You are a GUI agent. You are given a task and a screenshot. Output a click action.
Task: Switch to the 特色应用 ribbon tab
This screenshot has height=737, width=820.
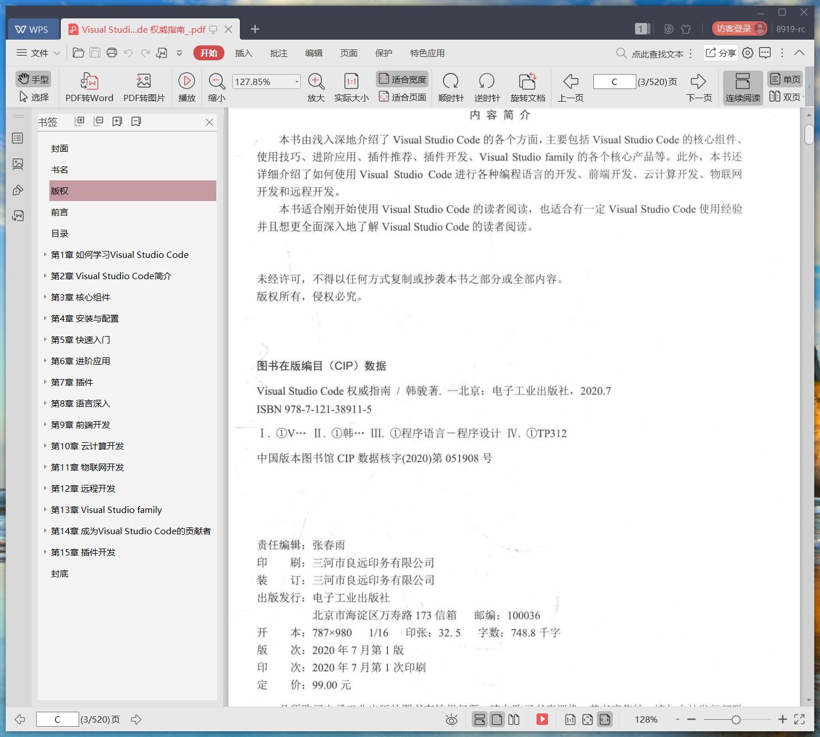(x=427, y=53)
